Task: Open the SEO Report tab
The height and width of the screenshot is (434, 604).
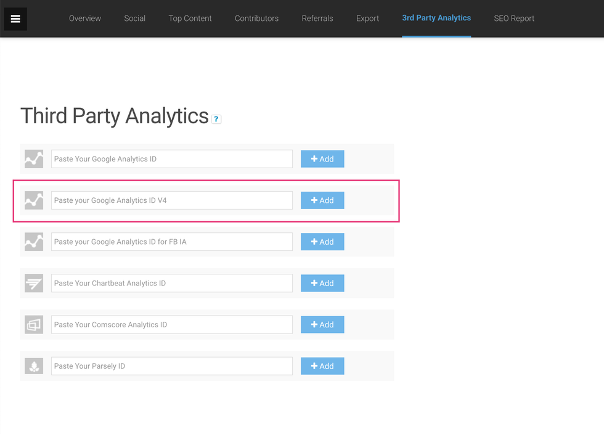Action: [x=514, y=18]
